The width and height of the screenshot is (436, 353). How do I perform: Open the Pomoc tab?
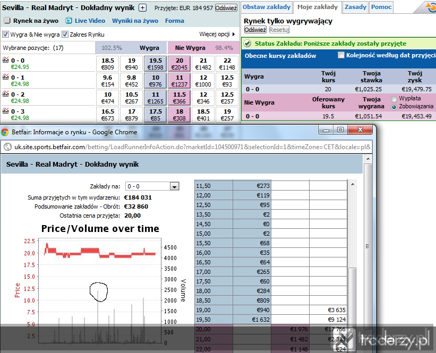381,7
